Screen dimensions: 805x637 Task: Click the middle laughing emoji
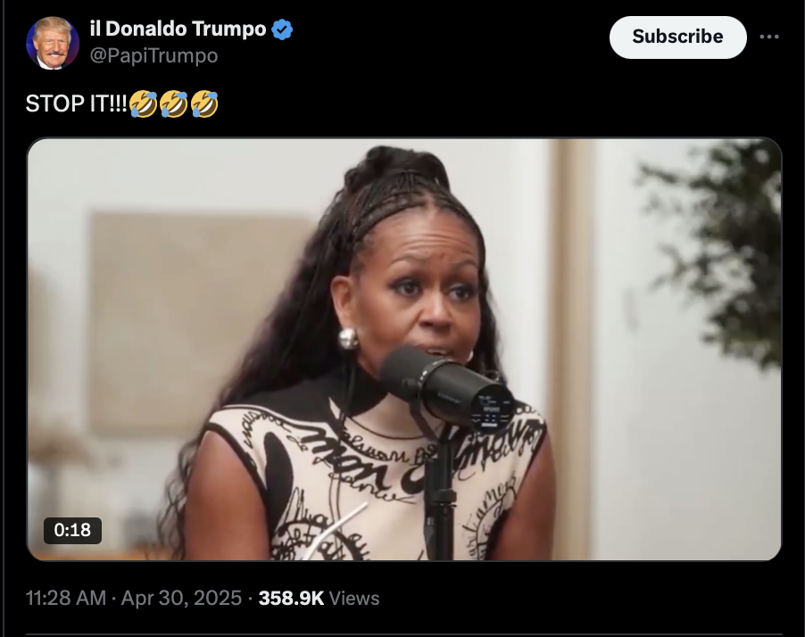click(x=173, y=103)
